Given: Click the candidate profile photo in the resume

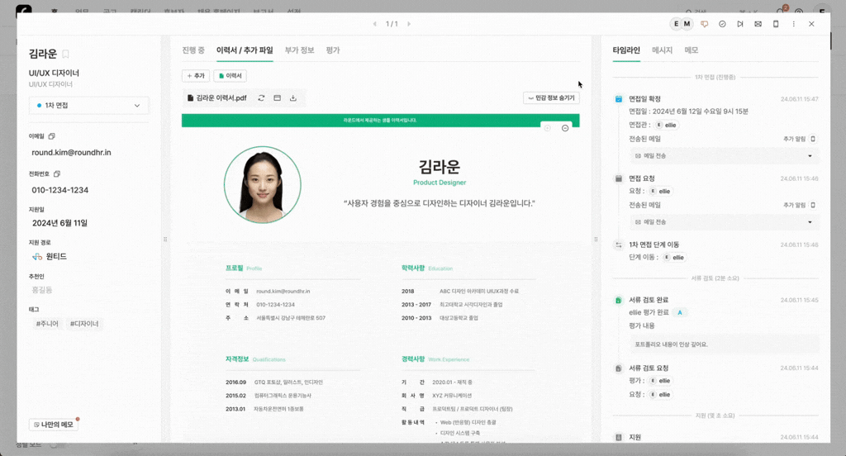Looking at the screenshot, I should (263, 184).
